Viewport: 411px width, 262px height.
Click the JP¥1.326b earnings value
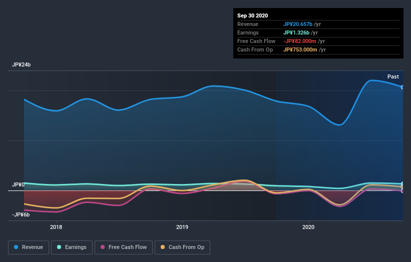[x=296, y=32]
